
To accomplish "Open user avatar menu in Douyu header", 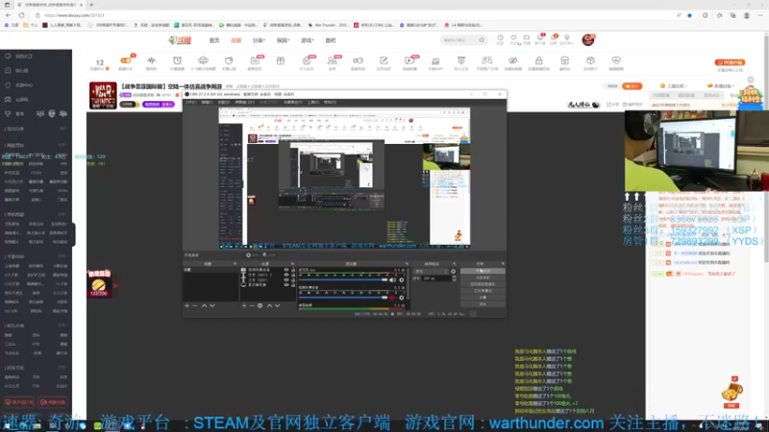I will [x=588, y=39].
